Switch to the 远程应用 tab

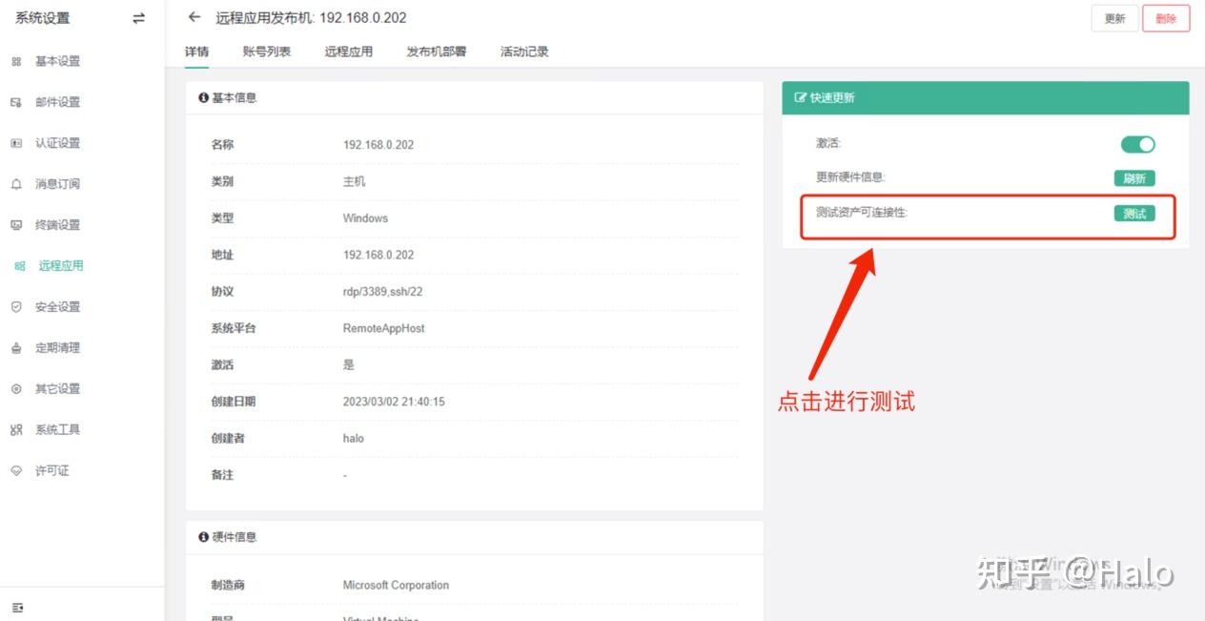point(349,52)
